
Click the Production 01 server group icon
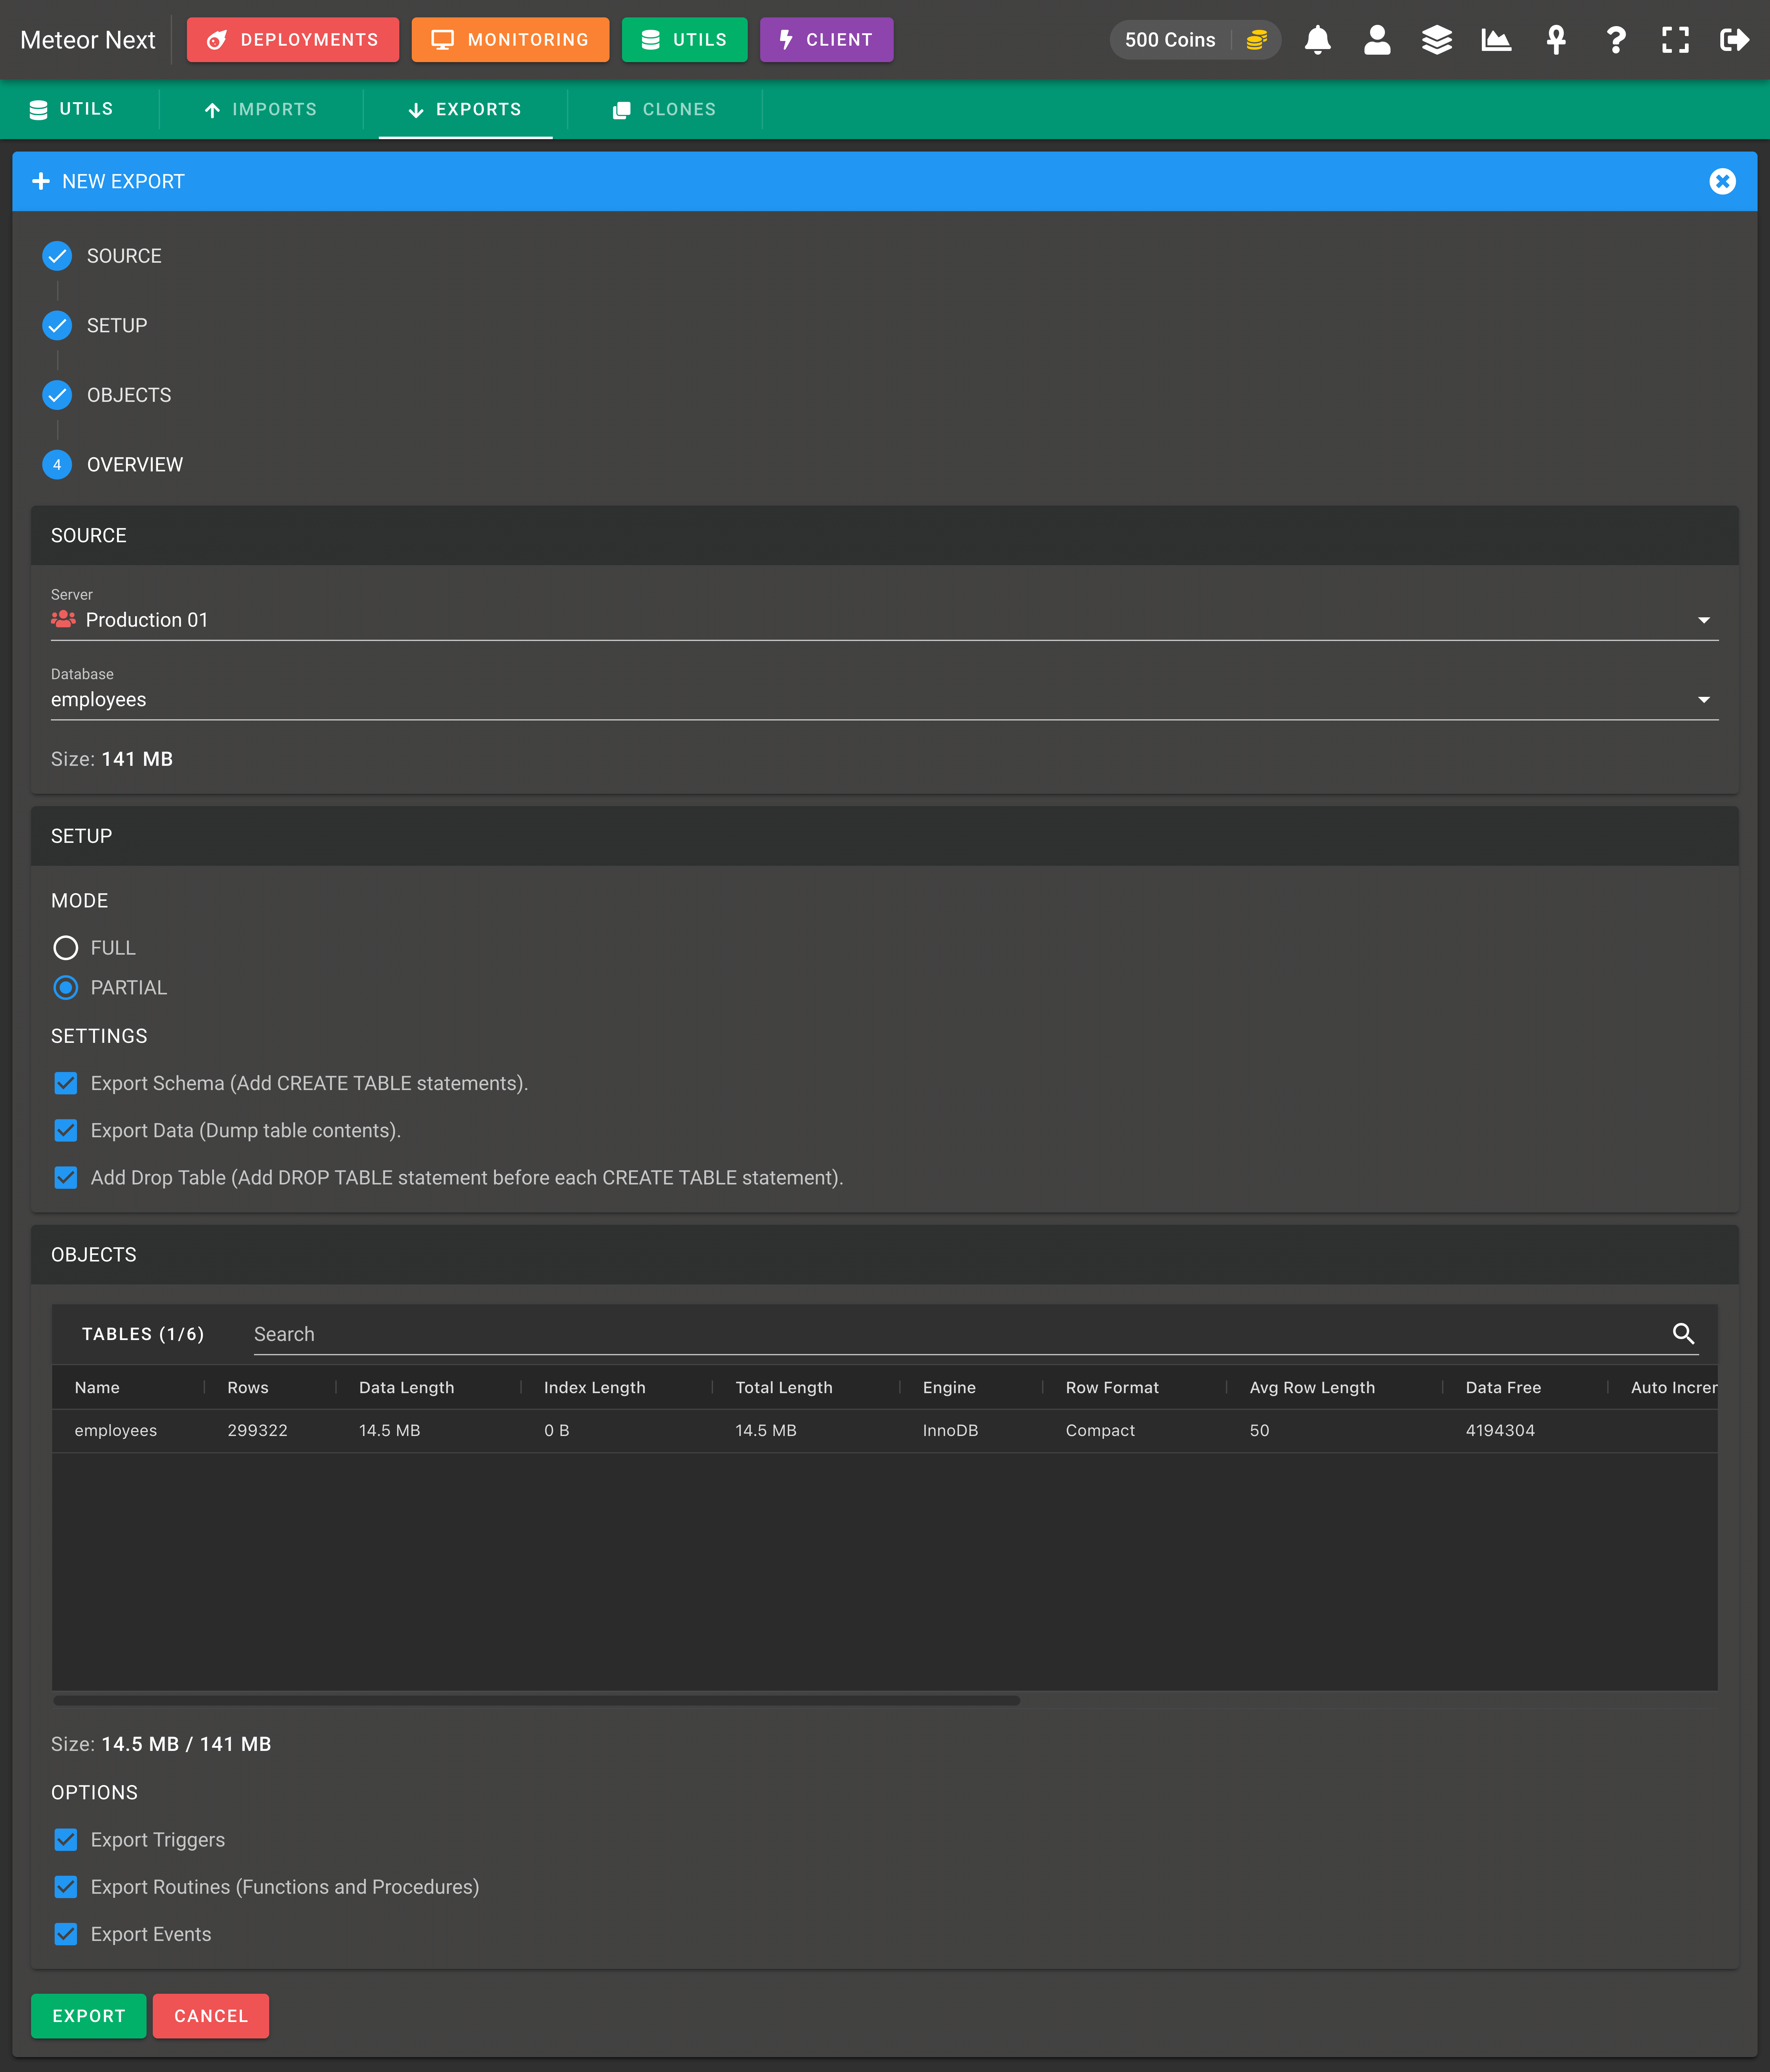[x=63, y=619]
